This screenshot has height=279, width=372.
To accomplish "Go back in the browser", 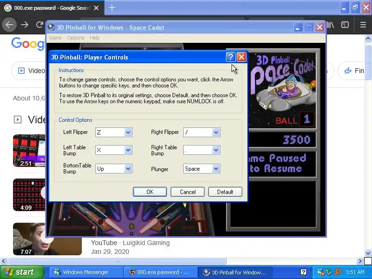I will [x=9, y=25].
